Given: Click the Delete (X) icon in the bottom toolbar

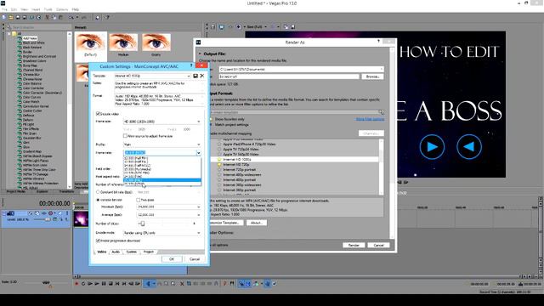Looking at the screenshot, I should 182,283.
